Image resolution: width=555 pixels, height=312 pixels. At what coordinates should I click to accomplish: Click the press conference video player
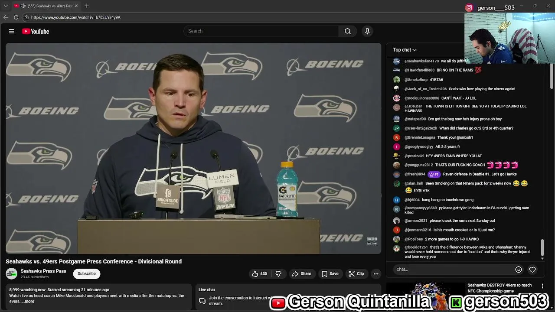point(193,148)
